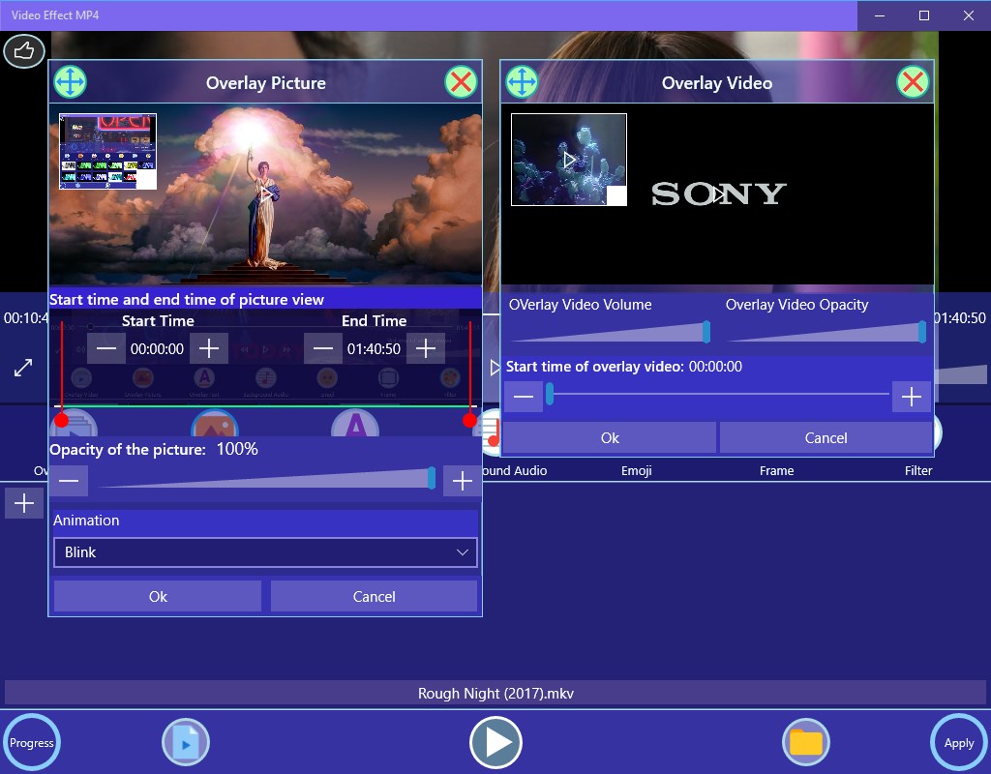The width and height of the screenshot is (991, 774).
Task: Open the Emoji tool
Action: [x=637, y=471]
